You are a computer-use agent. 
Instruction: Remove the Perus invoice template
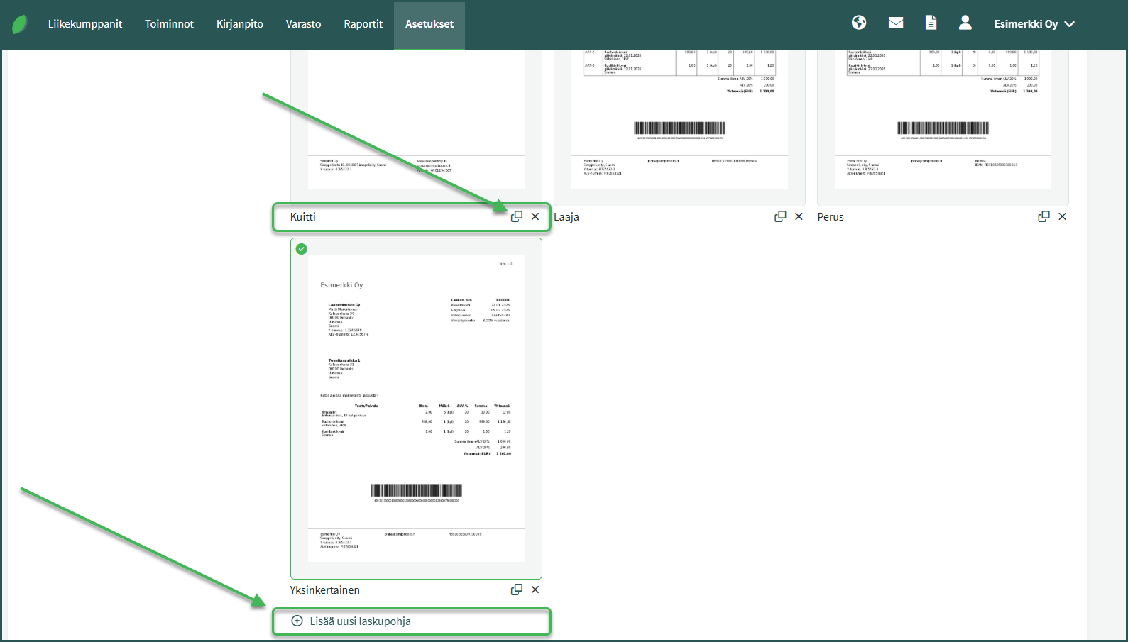click(x=1062, y=216)
